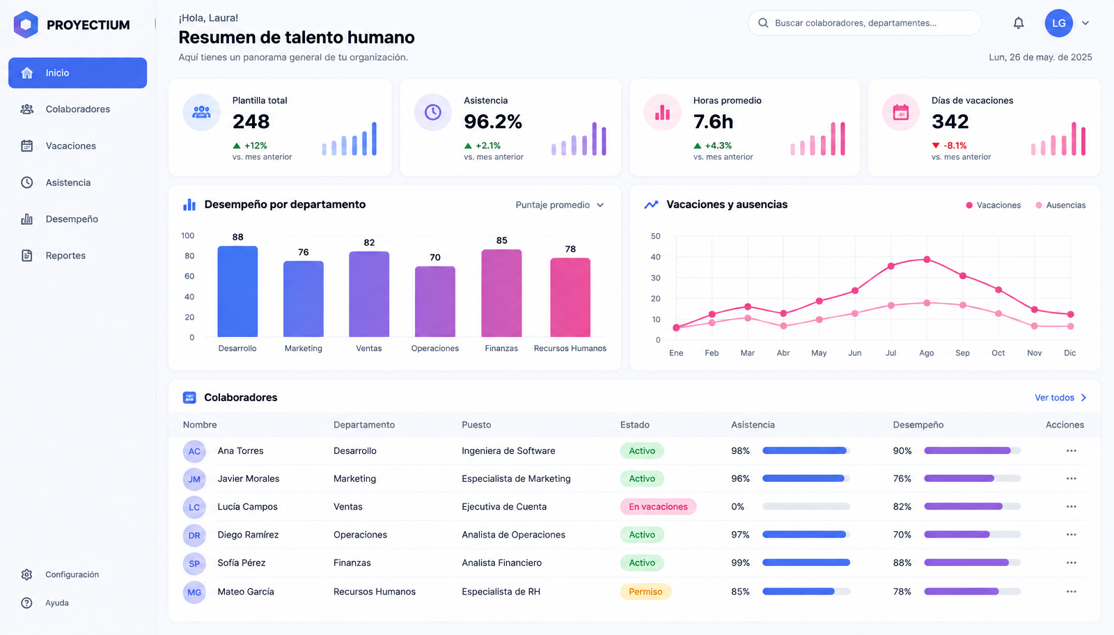Viewport: 1114px width, 635px height.
Task: Toggle the Vacaciones legend series
Action: point(993,205)
